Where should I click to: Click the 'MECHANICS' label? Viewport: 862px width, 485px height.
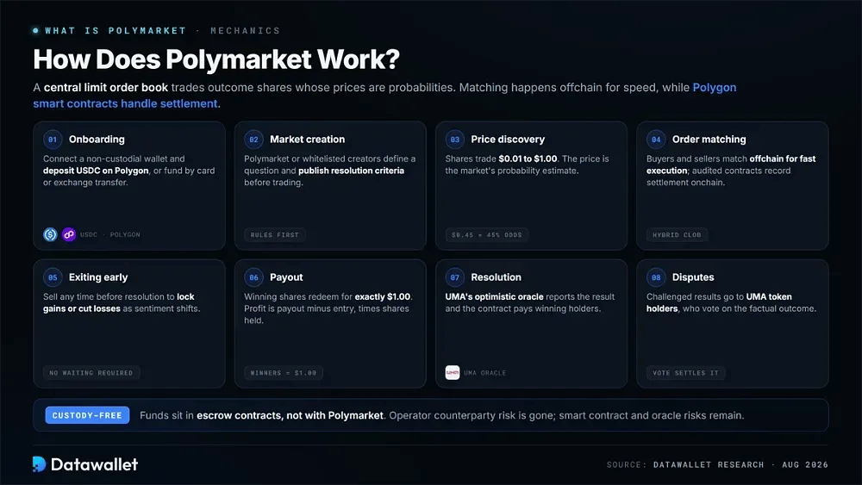point(245,31)
